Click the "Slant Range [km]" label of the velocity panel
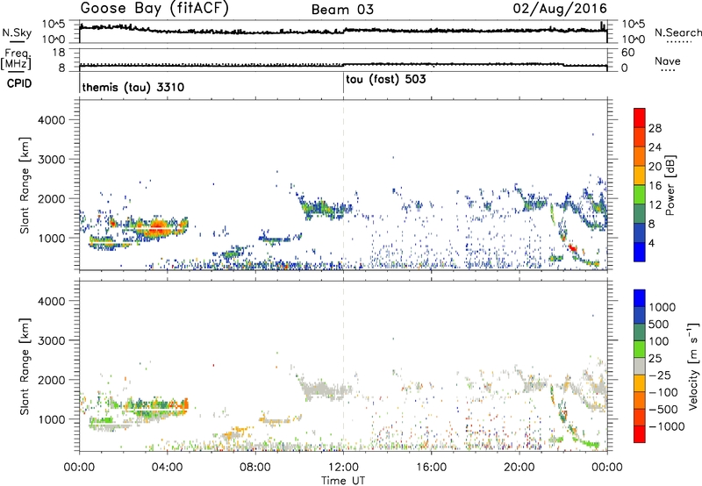 [25, 367]
